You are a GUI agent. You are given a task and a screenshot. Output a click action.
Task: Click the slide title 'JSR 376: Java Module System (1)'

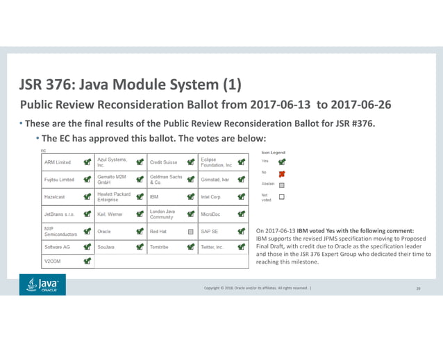(131, 85)
